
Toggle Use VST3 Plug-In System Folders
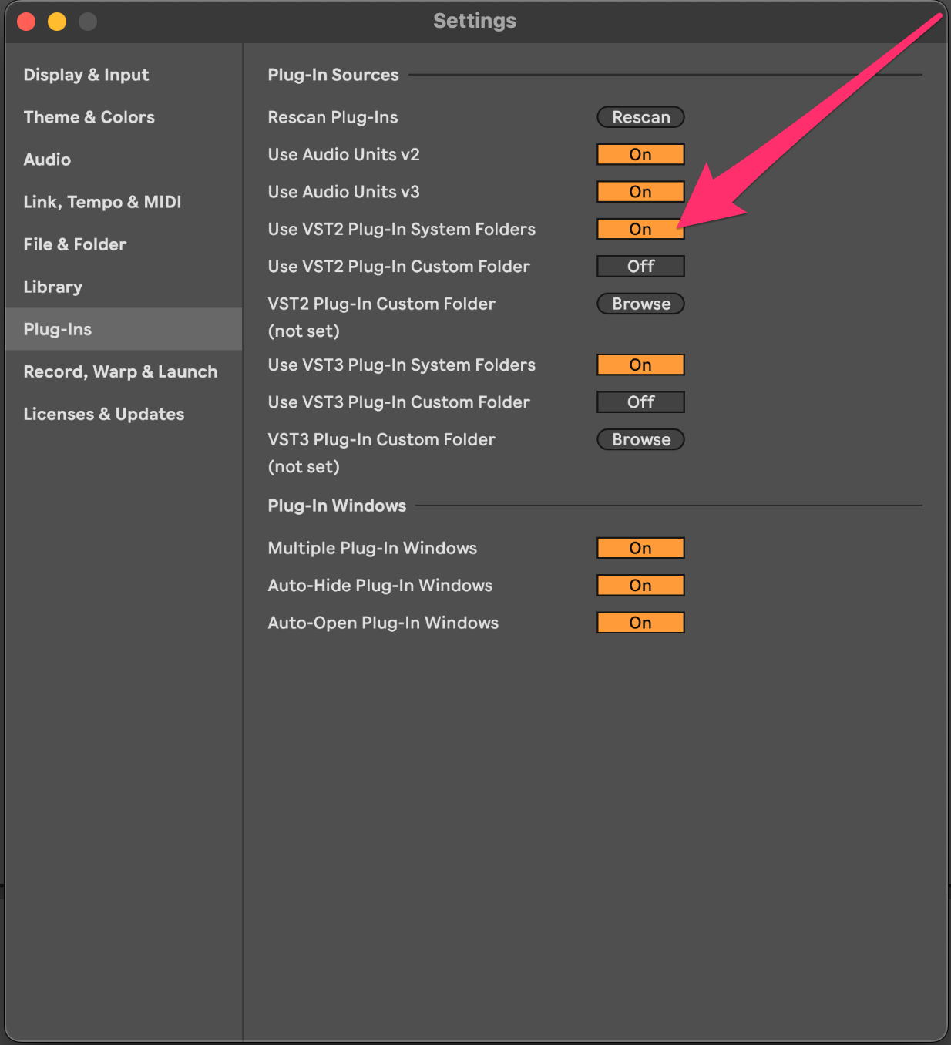pyautogui.click(x=640, y=365)
